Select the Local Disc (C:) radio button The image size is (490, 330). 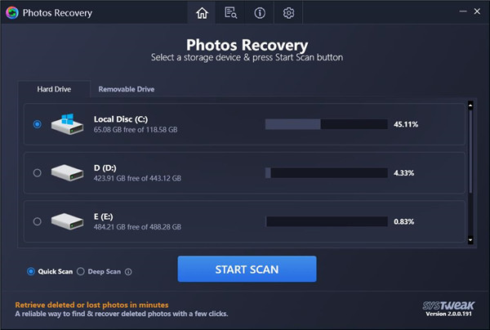[x=37, y=124]
